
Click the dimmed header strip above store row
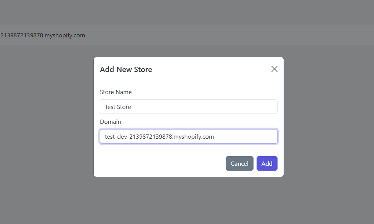(x=187, y=12)
